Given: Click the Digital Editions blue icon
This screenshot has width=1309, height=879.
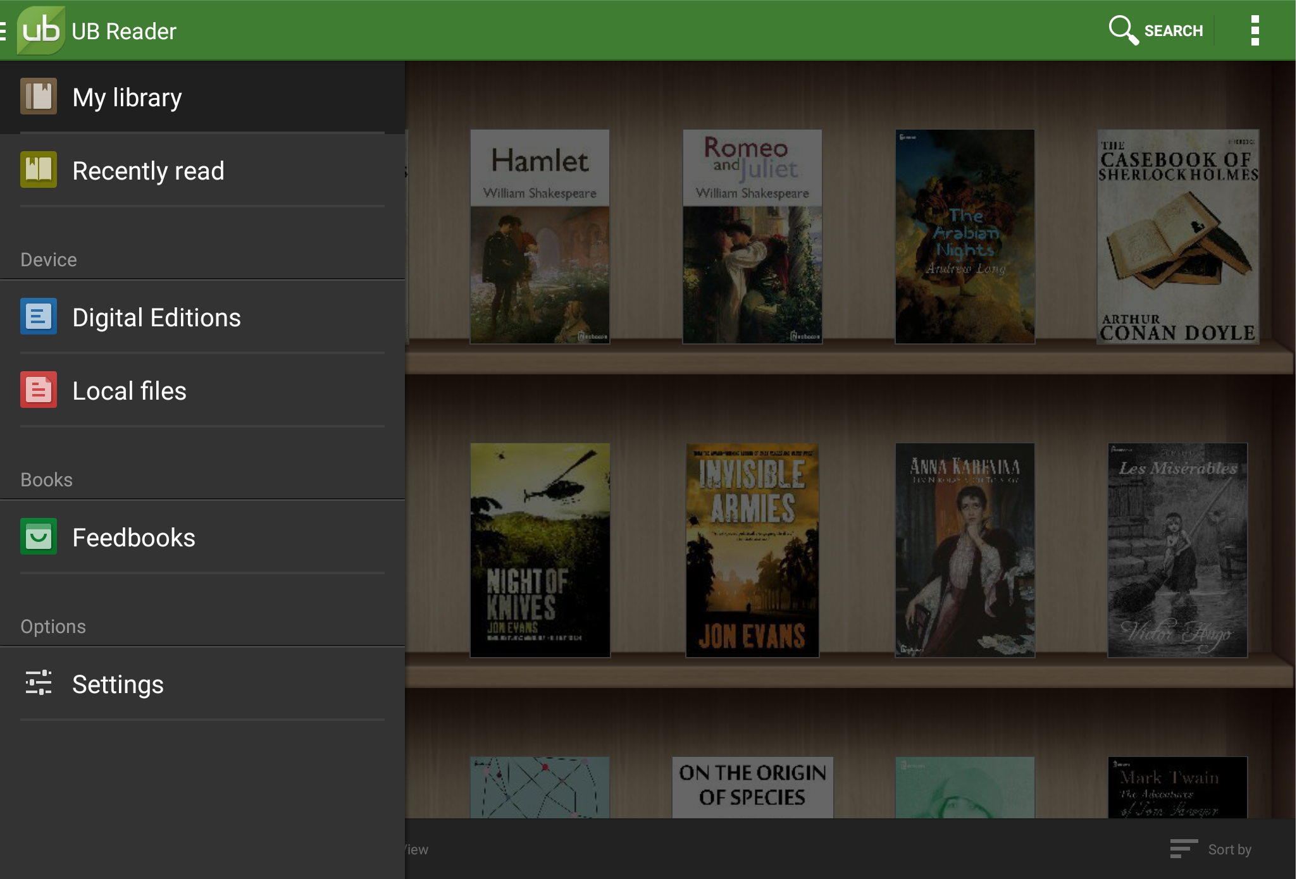Looking at the screenshot, I should 38,317.
